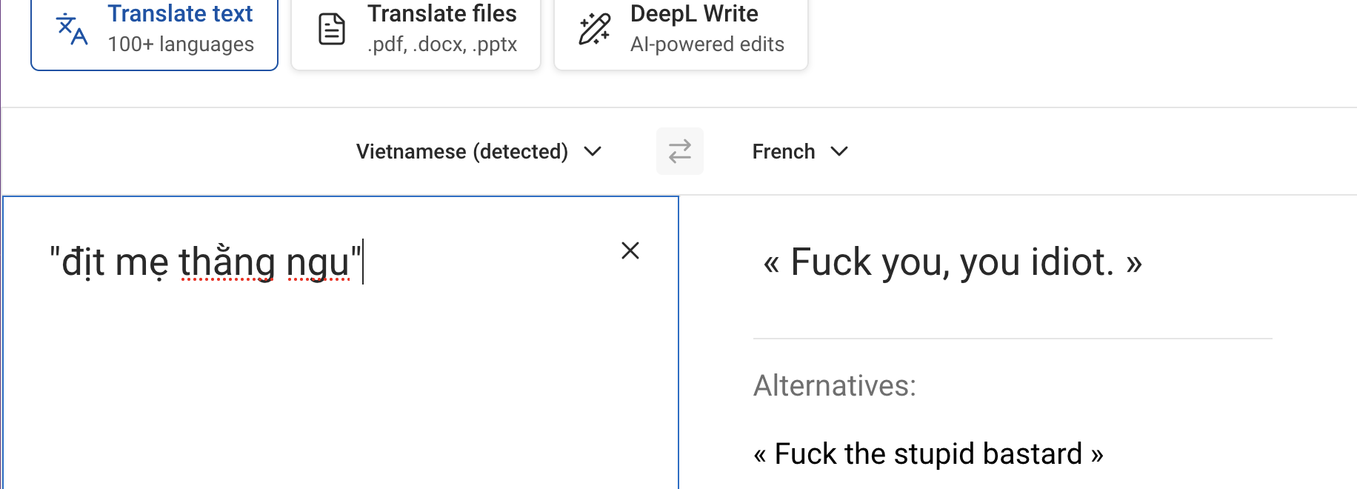Switch to the Translate text tab
The image size is (1357, 489).
tap(180, 14)
